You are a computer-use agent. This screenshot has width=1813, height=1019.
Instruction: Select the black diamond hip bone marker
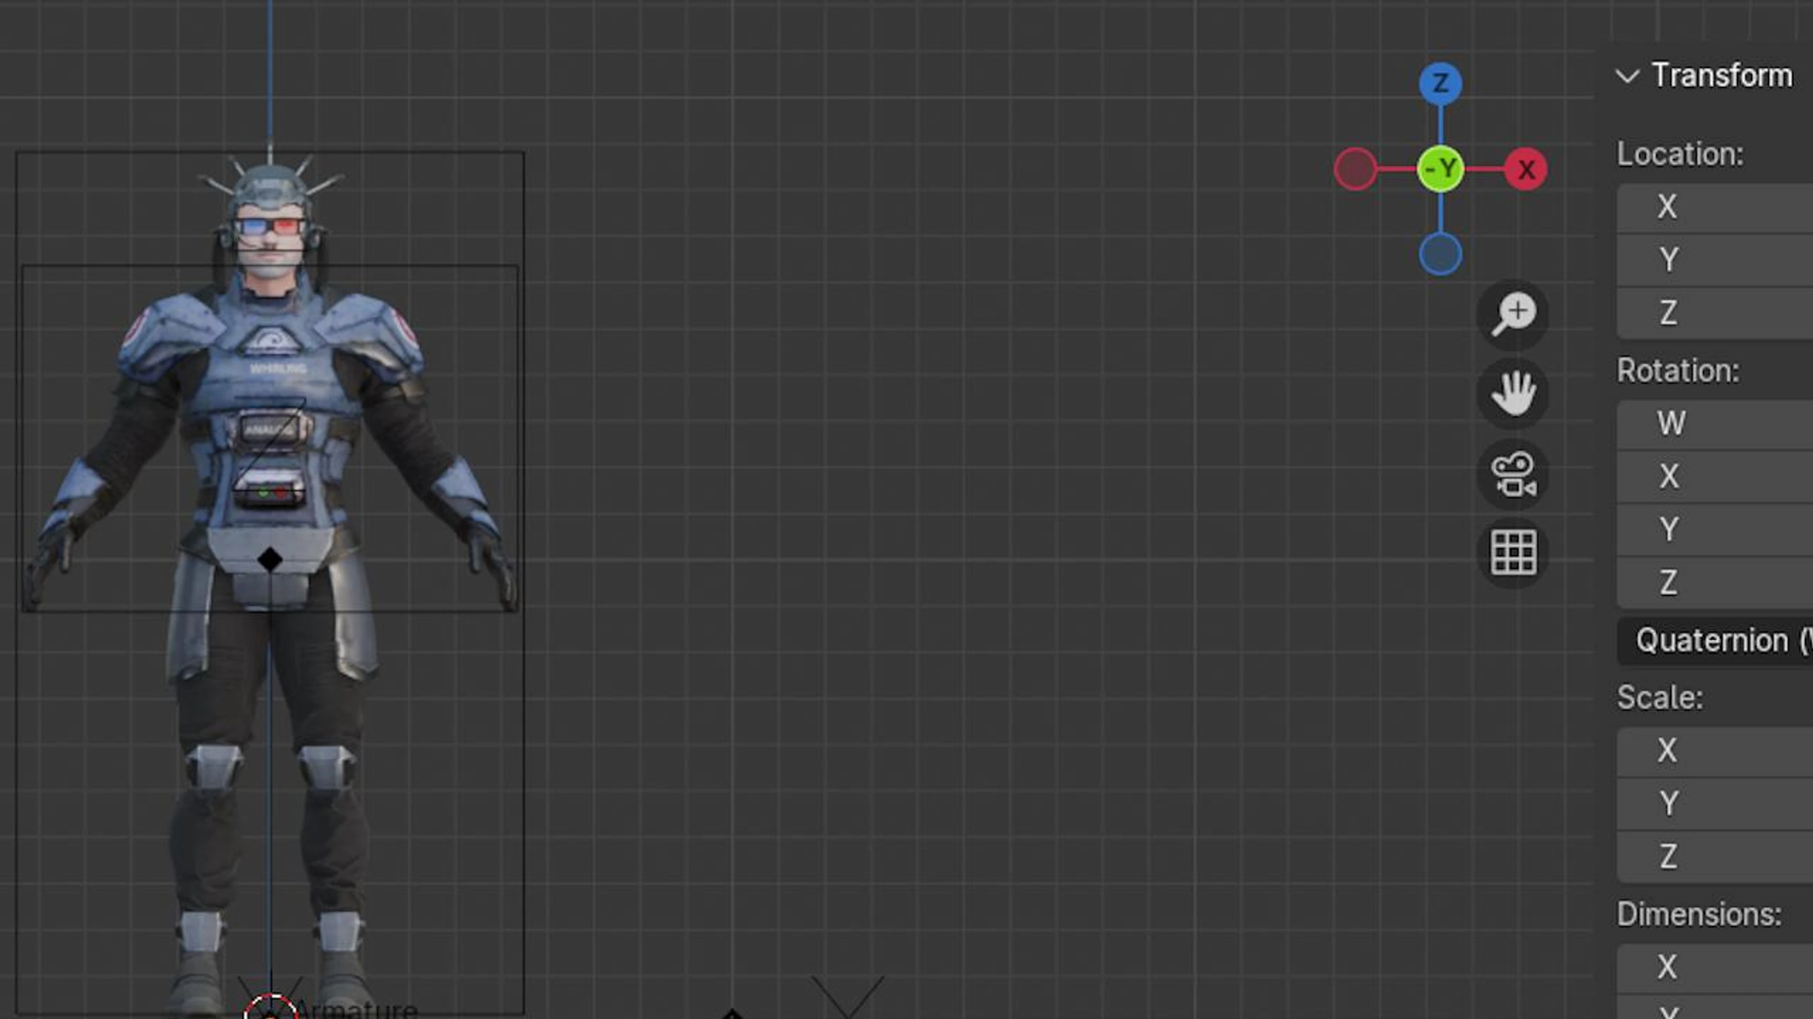tap(270, 560)
